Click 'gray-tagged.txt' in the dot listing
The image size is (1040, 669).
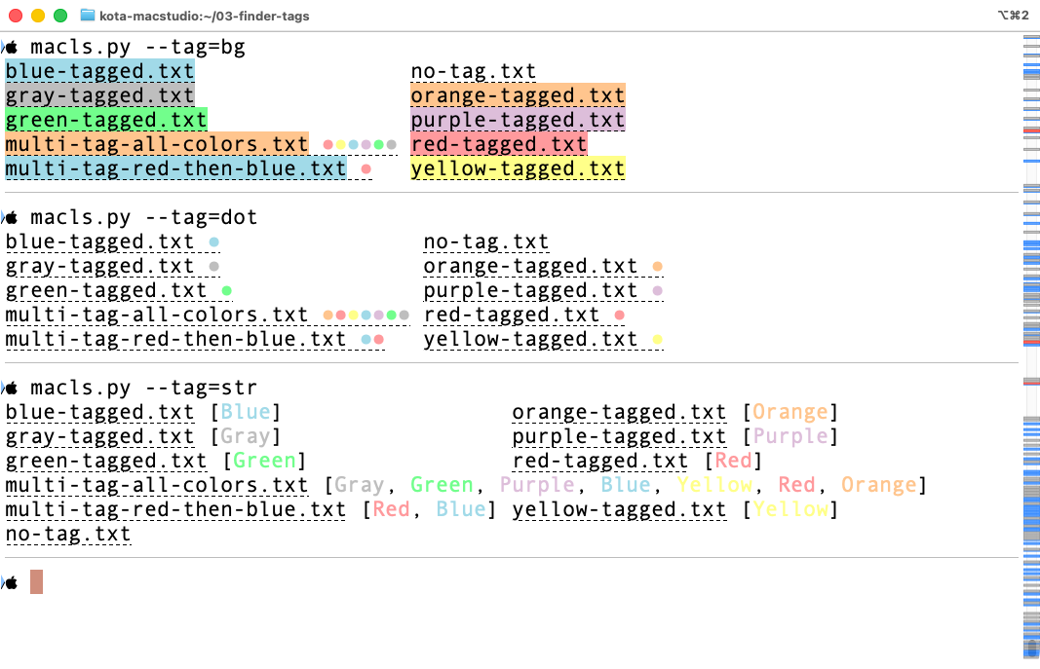coord(99,267)
